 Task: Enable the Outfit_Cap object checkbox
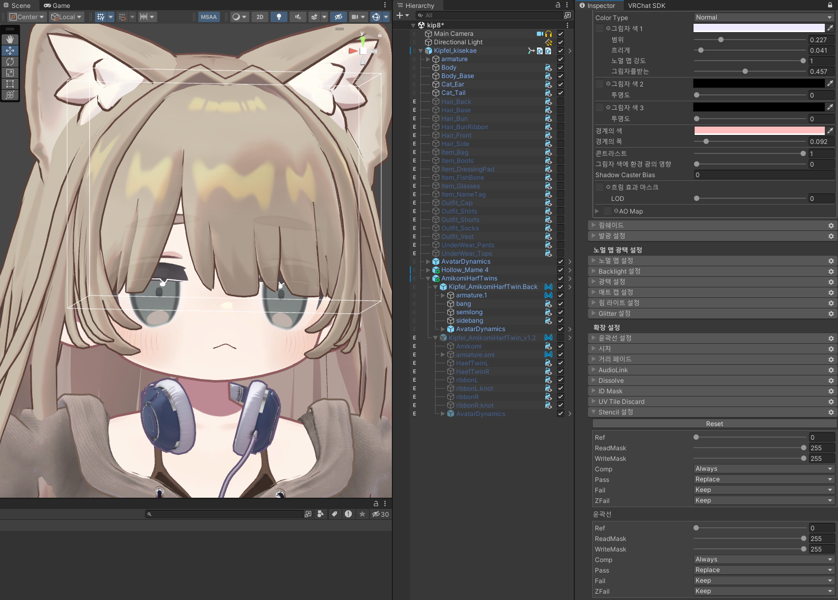(561, 203)
